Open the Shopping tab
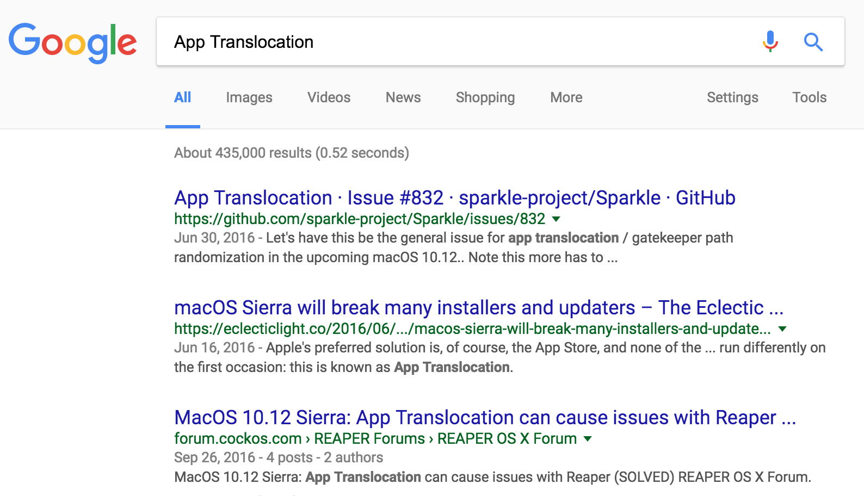This screenshot has width=864, height=496. pyautogui.click(x=485, y=97)
